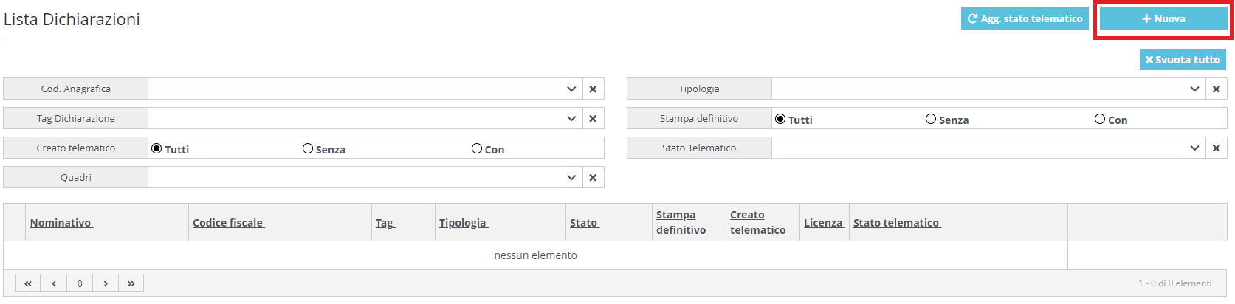Click the Nuova button
Screen dimensions: 1235x304
coord(1163,19)
